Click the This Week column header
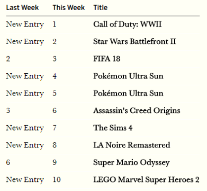 [69, 7]
